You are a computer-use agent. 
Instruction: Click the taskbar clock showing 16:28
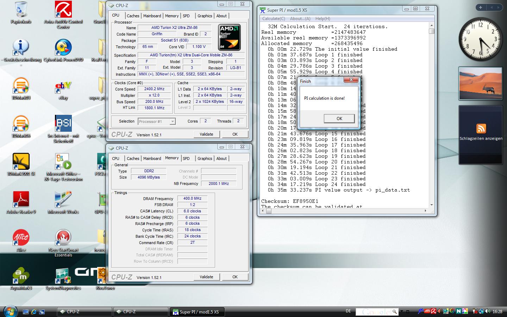497,311
